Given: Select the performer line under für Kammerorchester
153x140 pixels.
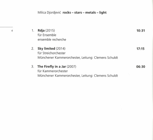Looking at the screenshot, I should click(78, 76).
